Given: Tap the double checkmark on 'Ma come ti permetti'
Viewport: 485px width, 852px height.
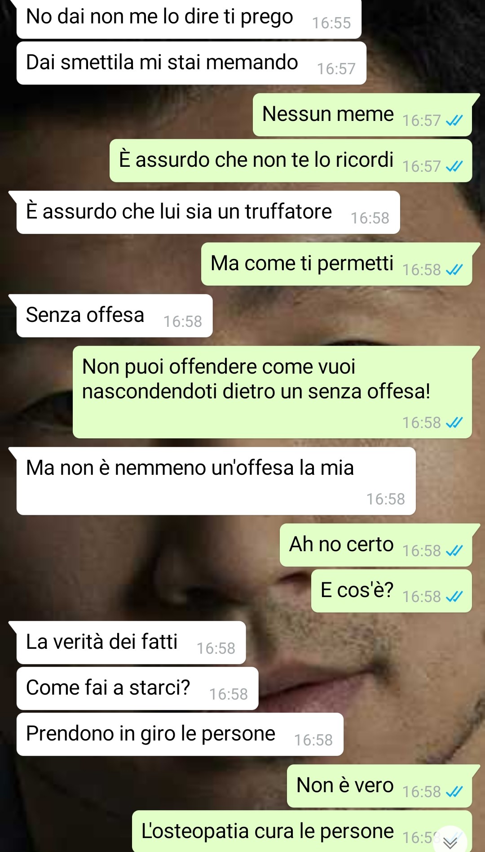Looking at the screenshot, I should click(x=454, y=270).
